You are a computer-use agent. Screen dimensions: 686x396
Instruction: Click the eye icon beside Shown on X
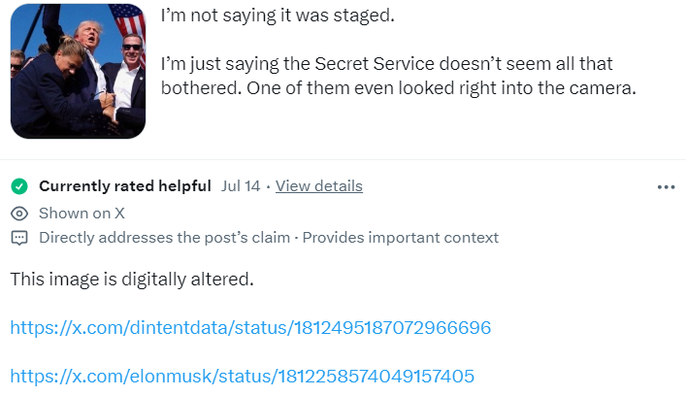tap(19, 214)
